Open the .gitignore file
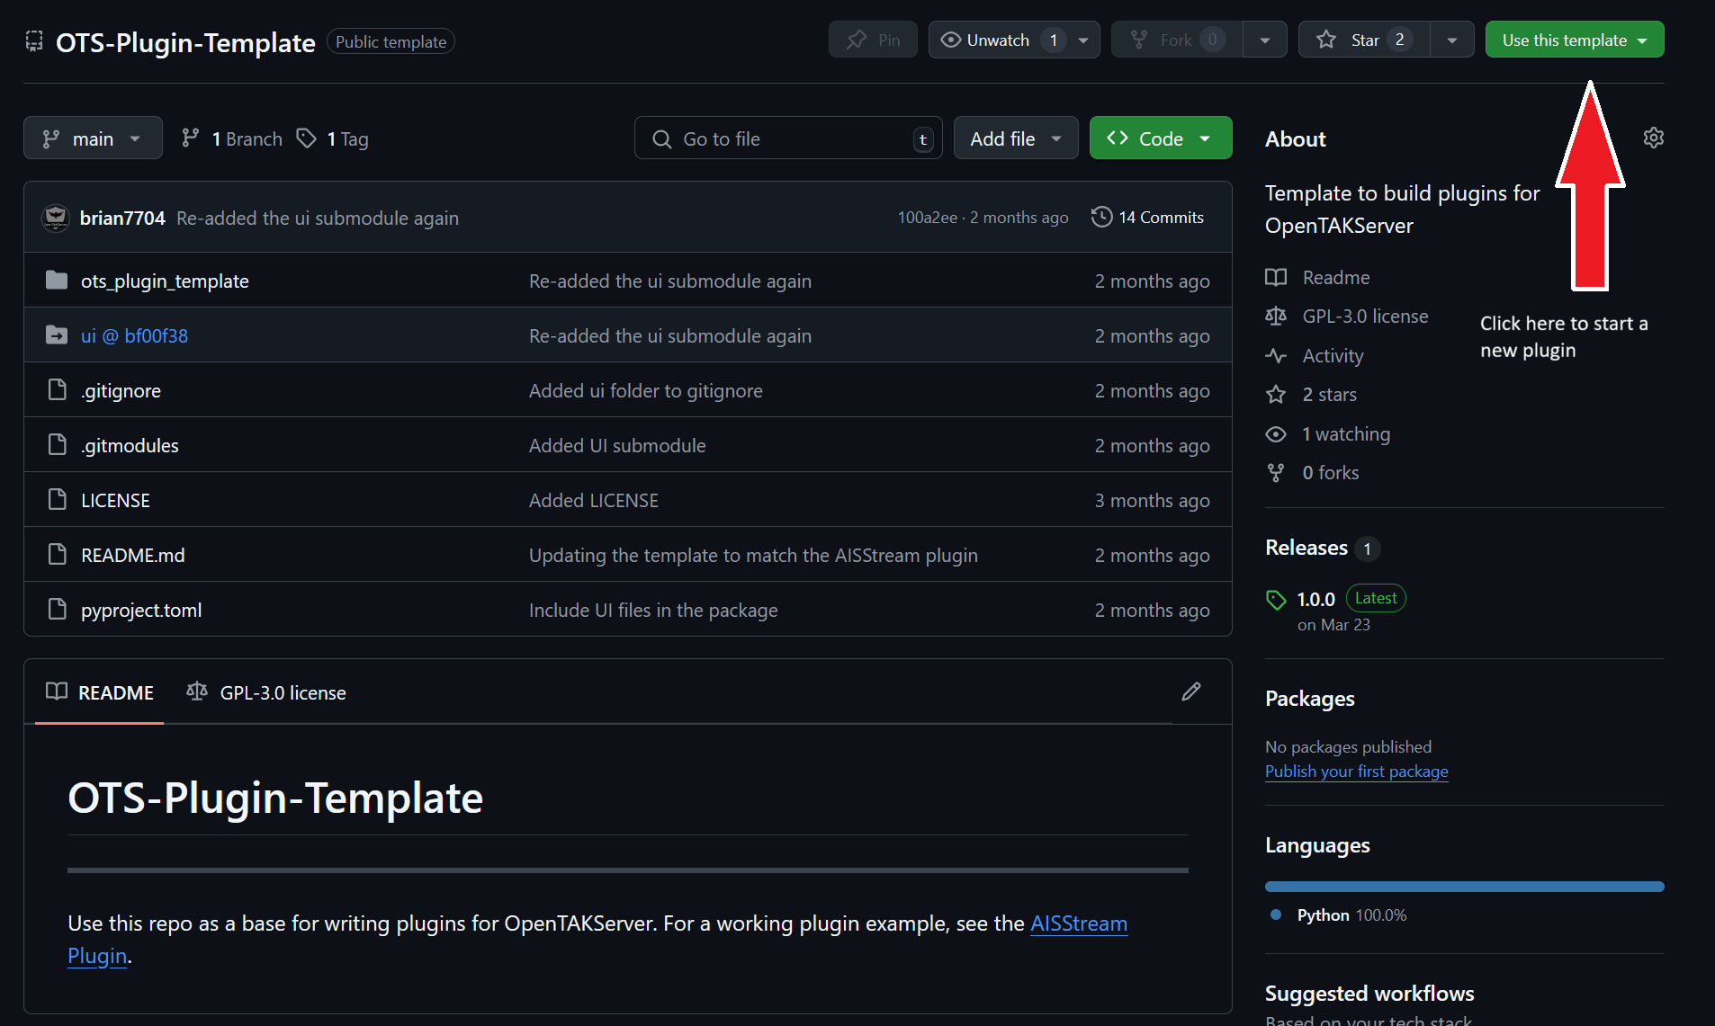 pyautogui.click(x=121, y=390)
